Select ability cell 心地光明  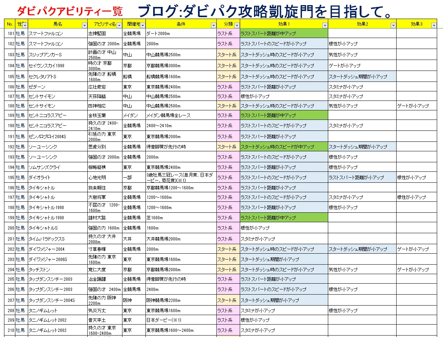tap(105, 178)
